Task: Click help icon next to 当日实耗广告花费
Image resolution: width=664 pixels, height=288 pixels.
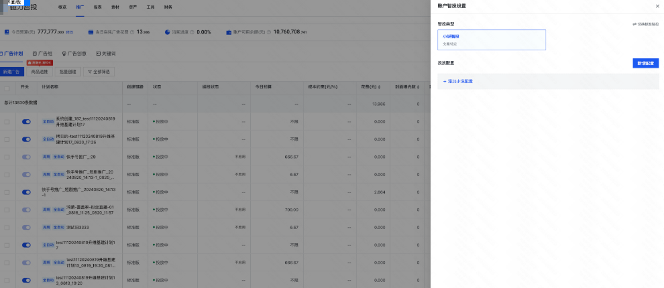Action: [x=132, y=32]
